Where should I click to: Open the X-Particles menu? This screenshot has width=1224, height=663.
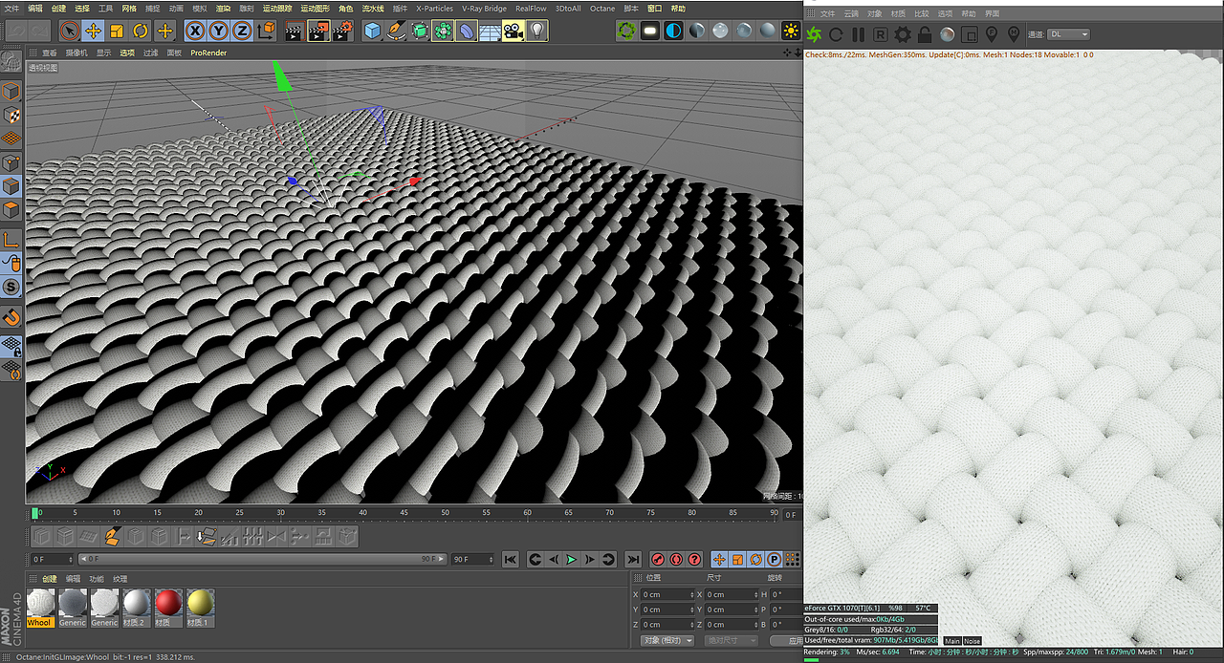pyautogui.click(x=434, y=8)
